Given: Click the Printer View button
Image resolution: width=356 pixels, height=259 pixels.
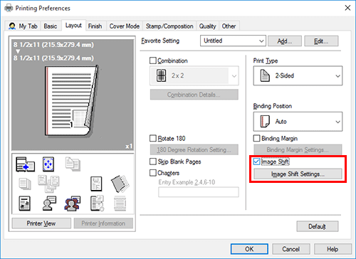Looking at the screenshot, I should point(41,223).
